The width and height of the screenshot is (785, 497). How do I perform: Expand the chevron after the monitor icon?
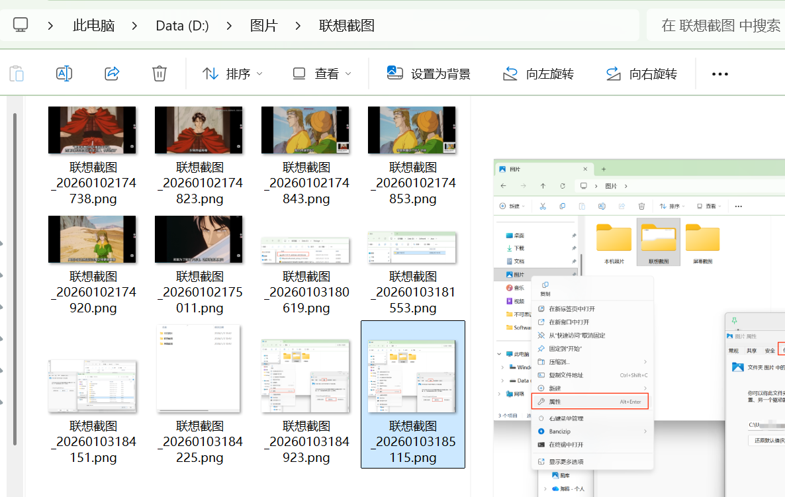50,26
